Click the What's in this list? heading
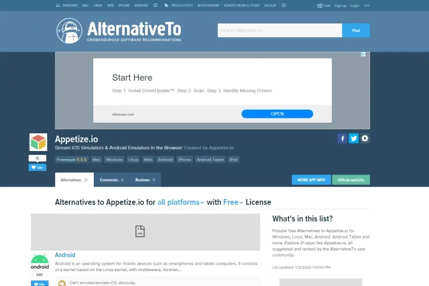Screen dimensions: 429x286 pos(303,219)
